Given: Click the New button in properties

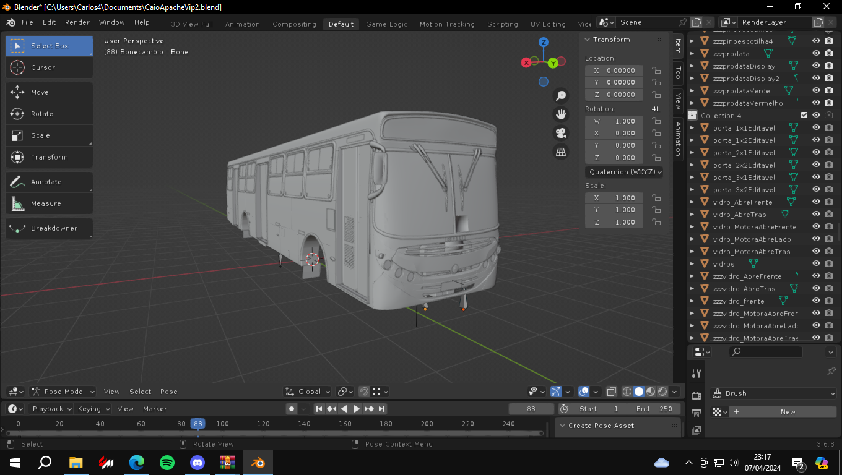Looking at the screenshot, I should coord(783,412).
